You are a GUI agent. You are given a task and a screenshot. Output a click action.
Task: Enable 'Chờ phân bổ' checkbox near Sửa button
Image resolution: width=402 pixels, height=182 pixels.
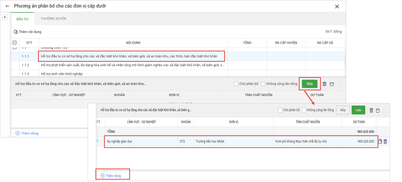click(x=236, y=84)
